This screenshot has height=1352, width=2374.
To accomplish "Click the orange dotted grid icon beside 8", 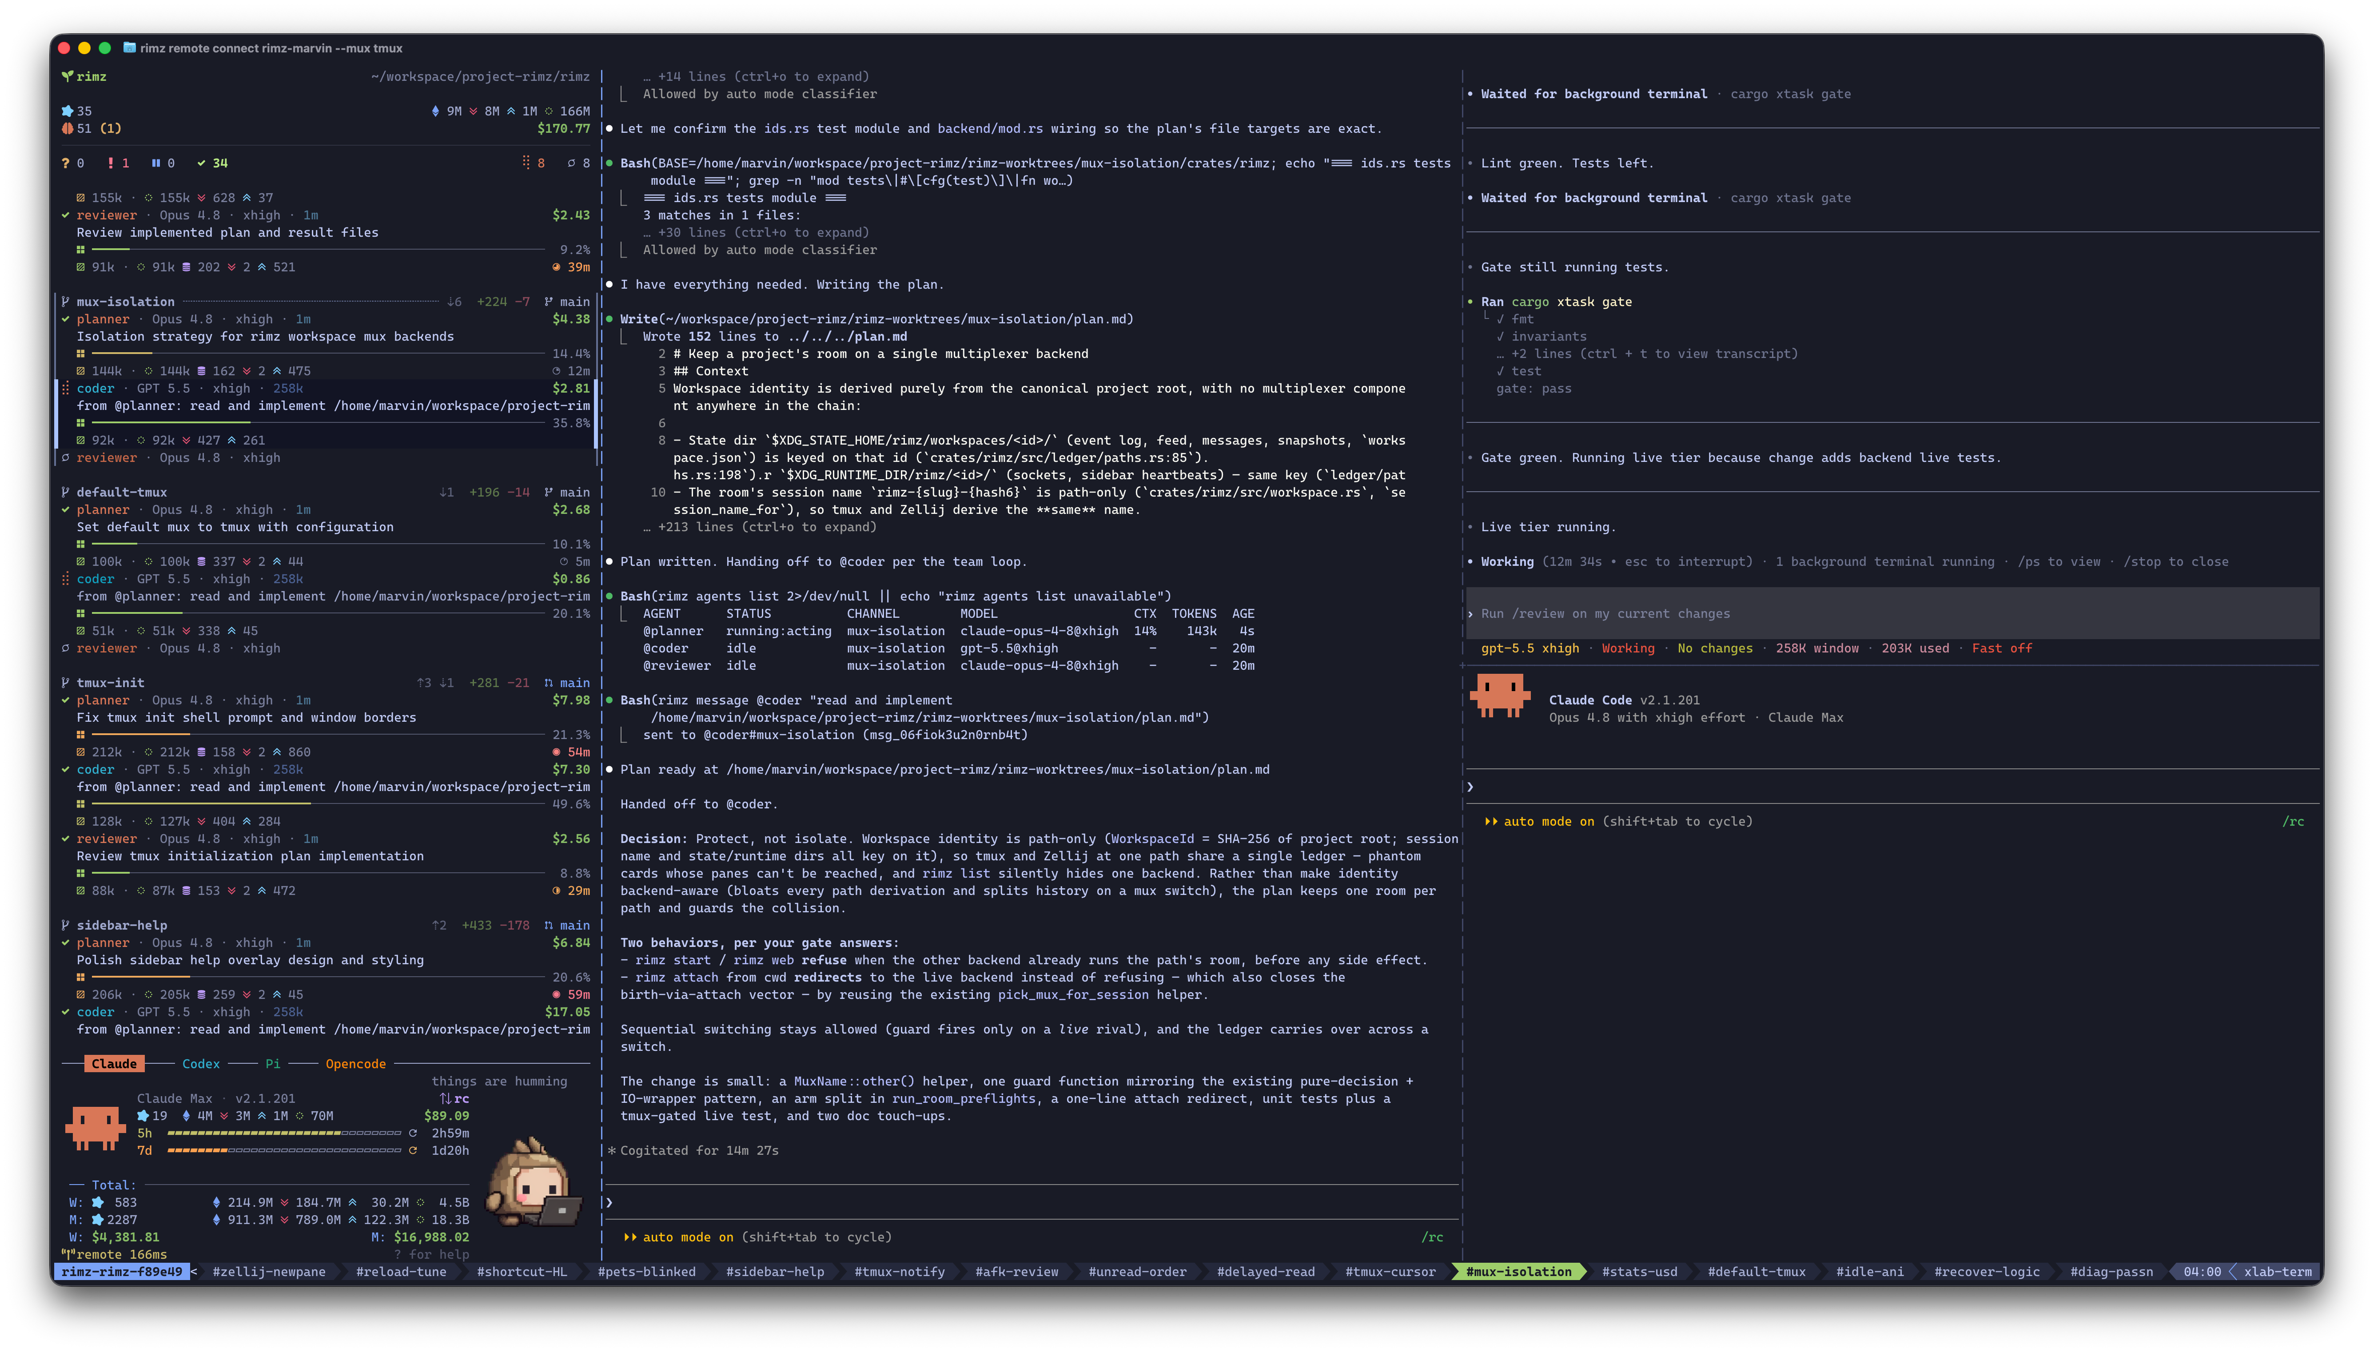I will (526, 163).
